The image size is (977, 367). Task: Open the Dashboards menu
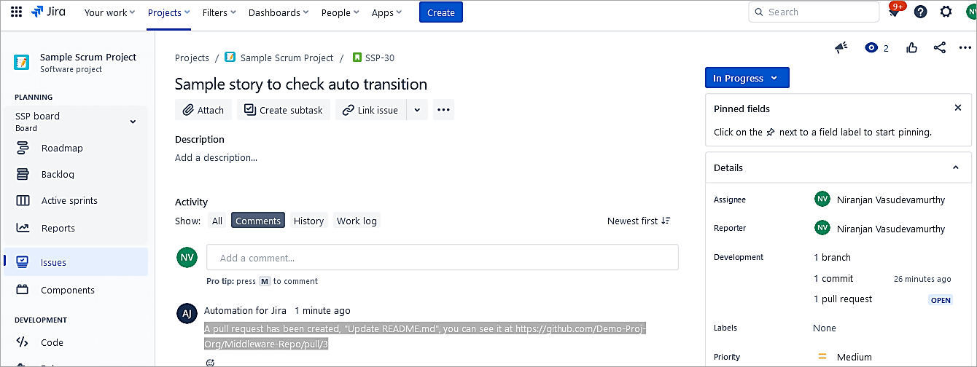(278, 12)
